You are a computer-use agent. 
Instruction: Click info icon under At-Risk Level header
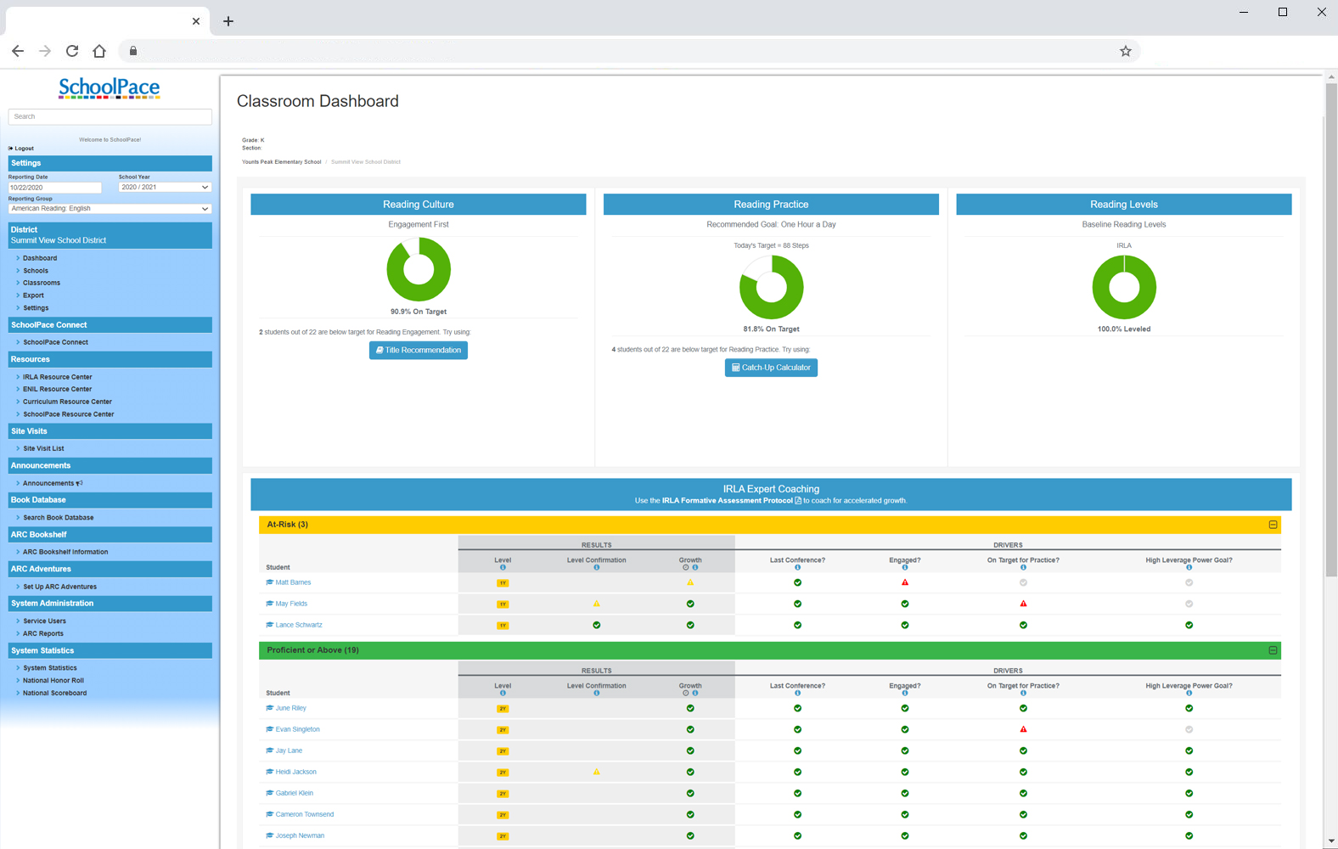click(x=503, y=567)
